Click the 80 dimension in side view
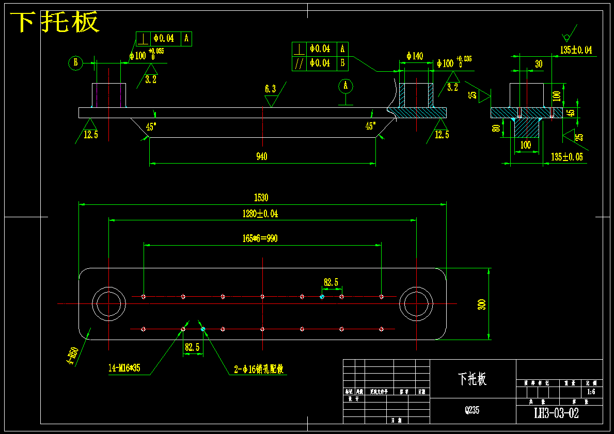This screenshot has height=434, width=614. (x=497, y=128)
